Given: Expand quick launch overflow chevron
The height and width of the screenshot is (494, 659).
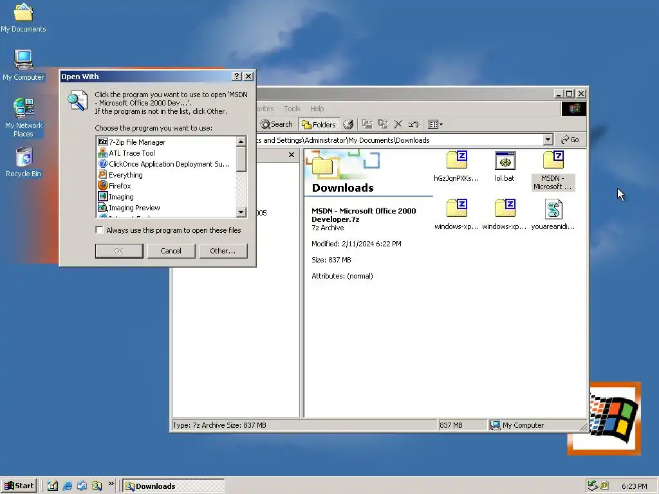Looking at the screenshot, I should [111, 484].
